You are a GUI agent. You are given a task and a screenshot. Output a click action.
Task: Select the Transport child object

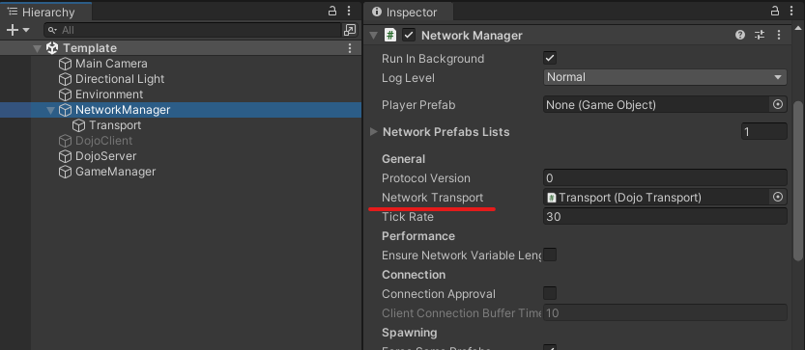pyautogui.click(x=115, y=125)
